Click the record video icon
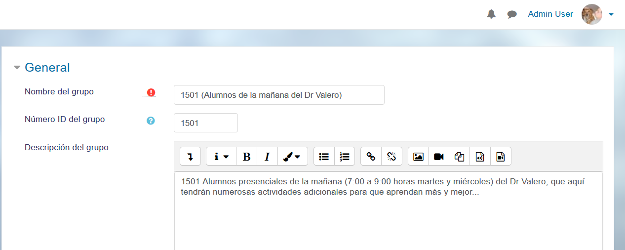The image size is (625, 250). point(501,156)
